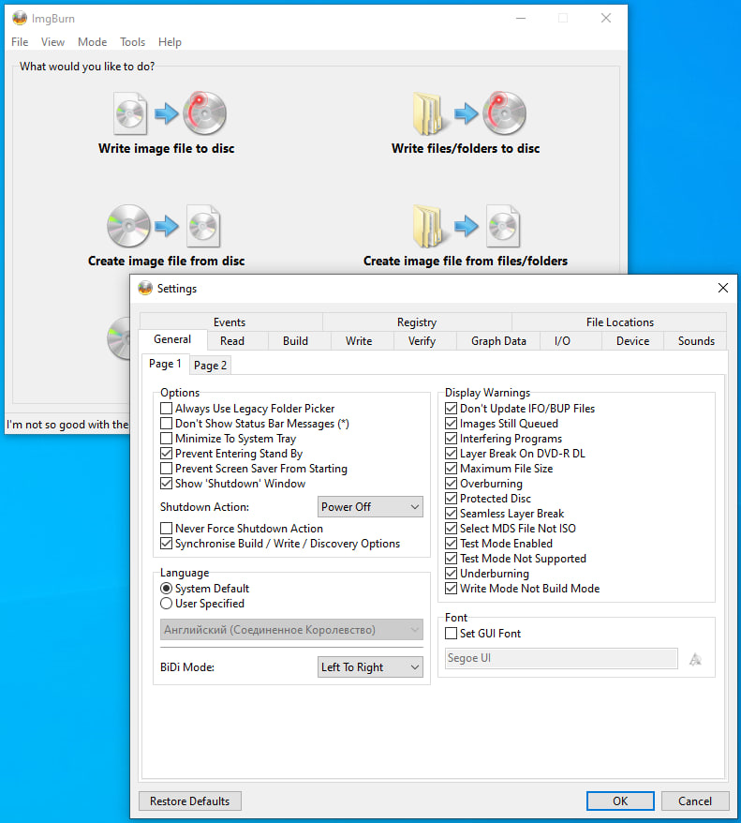Click 'Create image file from files/folders' icon

point(467,226)
